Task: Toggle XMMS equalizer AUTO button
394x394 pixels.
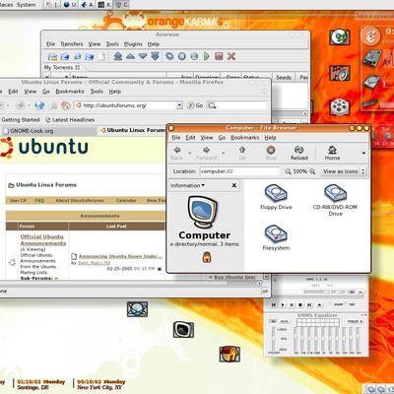Action: pos(284,321)
